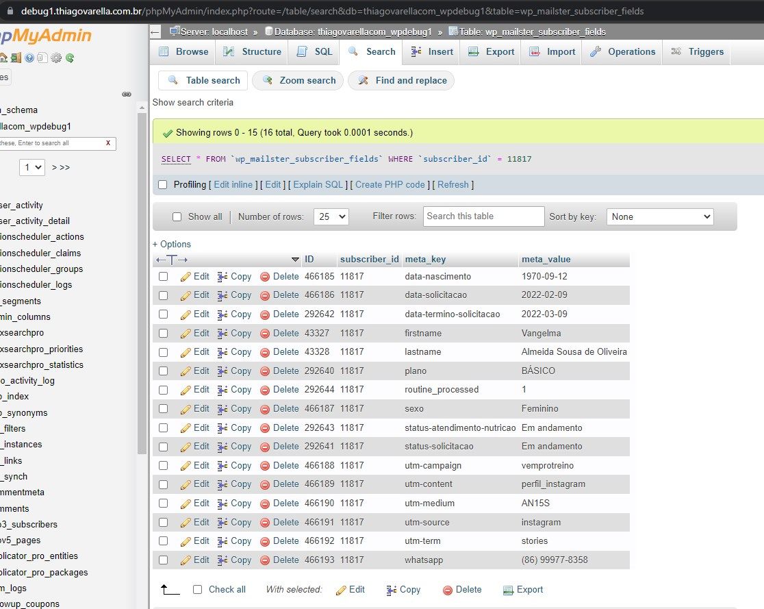The image size is (764, 609).
Task: Switch to the Structure tab
Action: (x=252, y=51)
